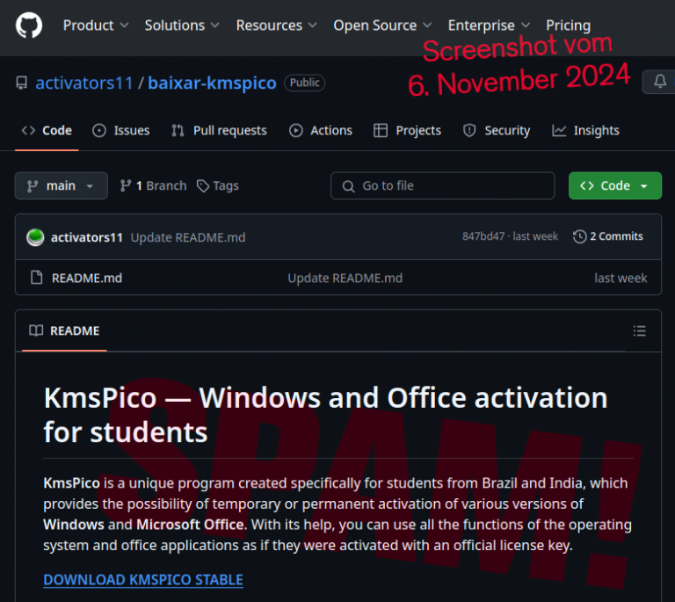Screen dimensions: 675x602
Task: Open the main branch selector dropdown
Action: click(62, 185)
